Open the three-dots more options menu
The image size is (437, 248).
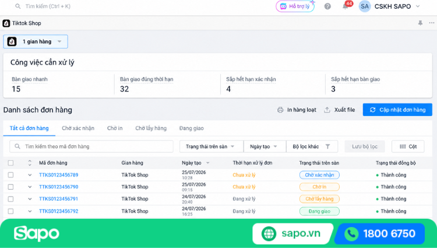431,23
